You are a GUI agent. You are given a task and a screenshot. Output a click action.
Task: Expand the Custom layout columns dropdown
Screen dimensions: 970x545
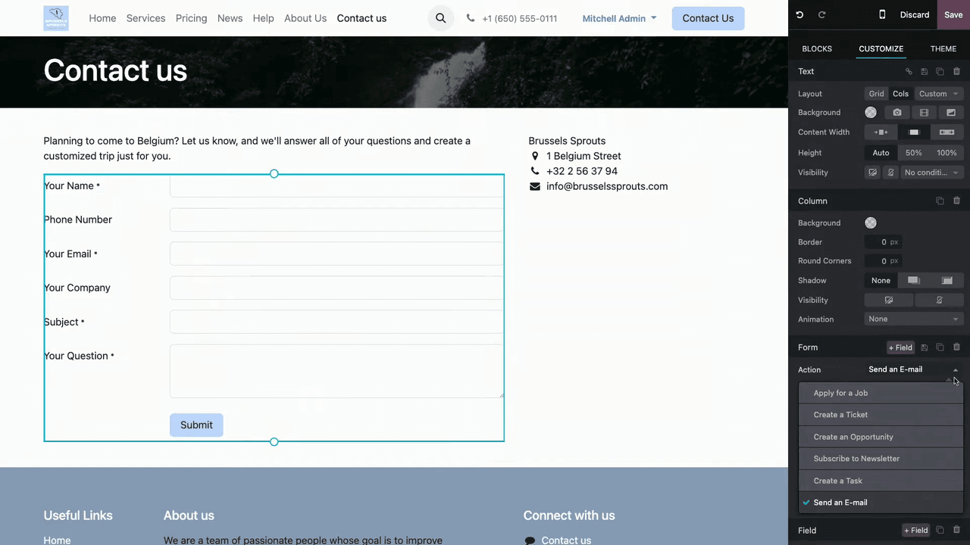point(938,94)
